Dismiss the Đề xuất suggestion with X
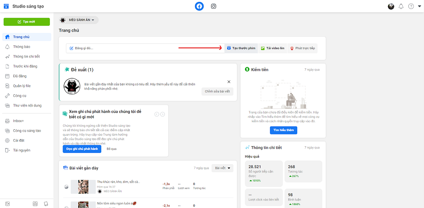 tap(229, 82)
